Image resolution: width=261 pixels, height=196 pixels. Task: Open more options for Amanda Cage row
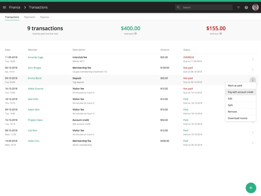click(x=253, y=59)
